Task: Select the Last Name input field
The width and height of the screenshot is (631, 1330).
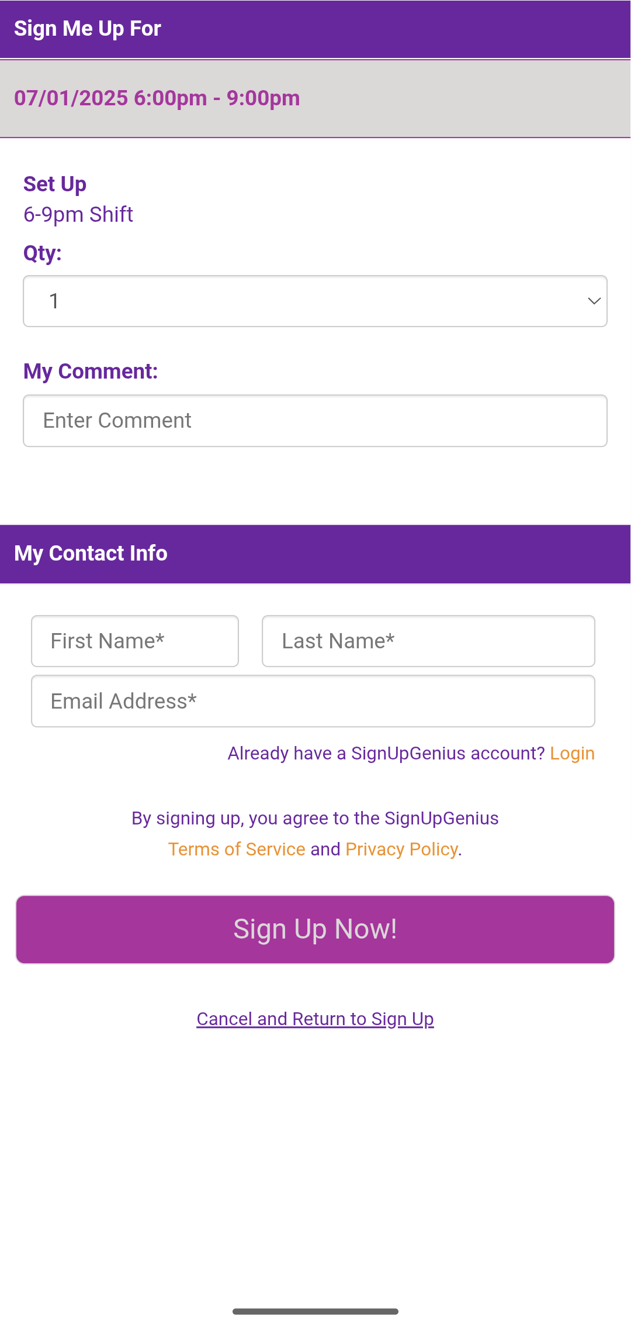Action: pos(428,641)
